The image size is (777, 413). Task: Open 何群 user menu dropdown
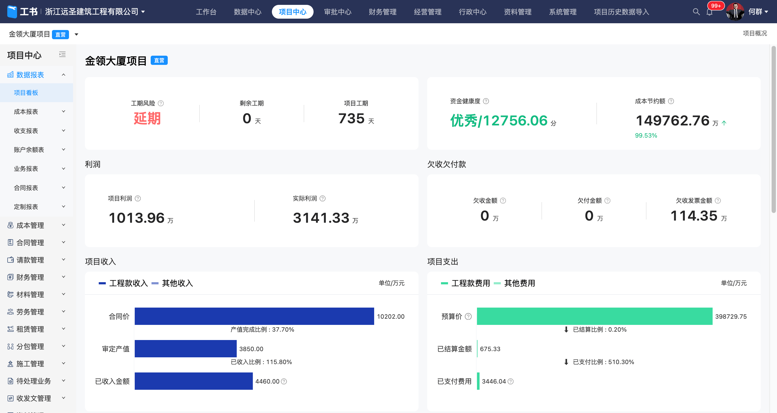pos(758,12)
